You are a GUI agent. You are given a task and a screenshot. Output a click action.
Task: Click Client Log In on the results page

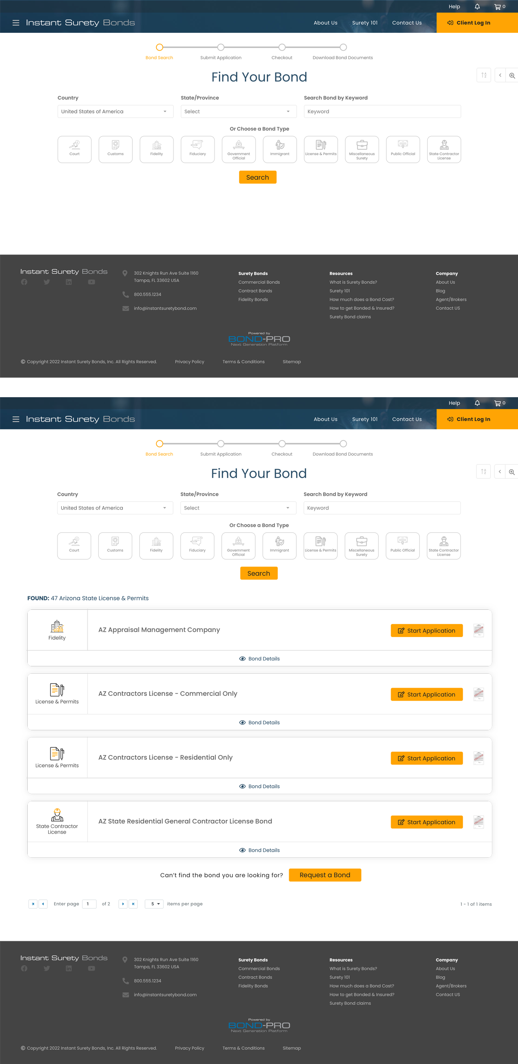pyautogui.click(x=477, y=419)
